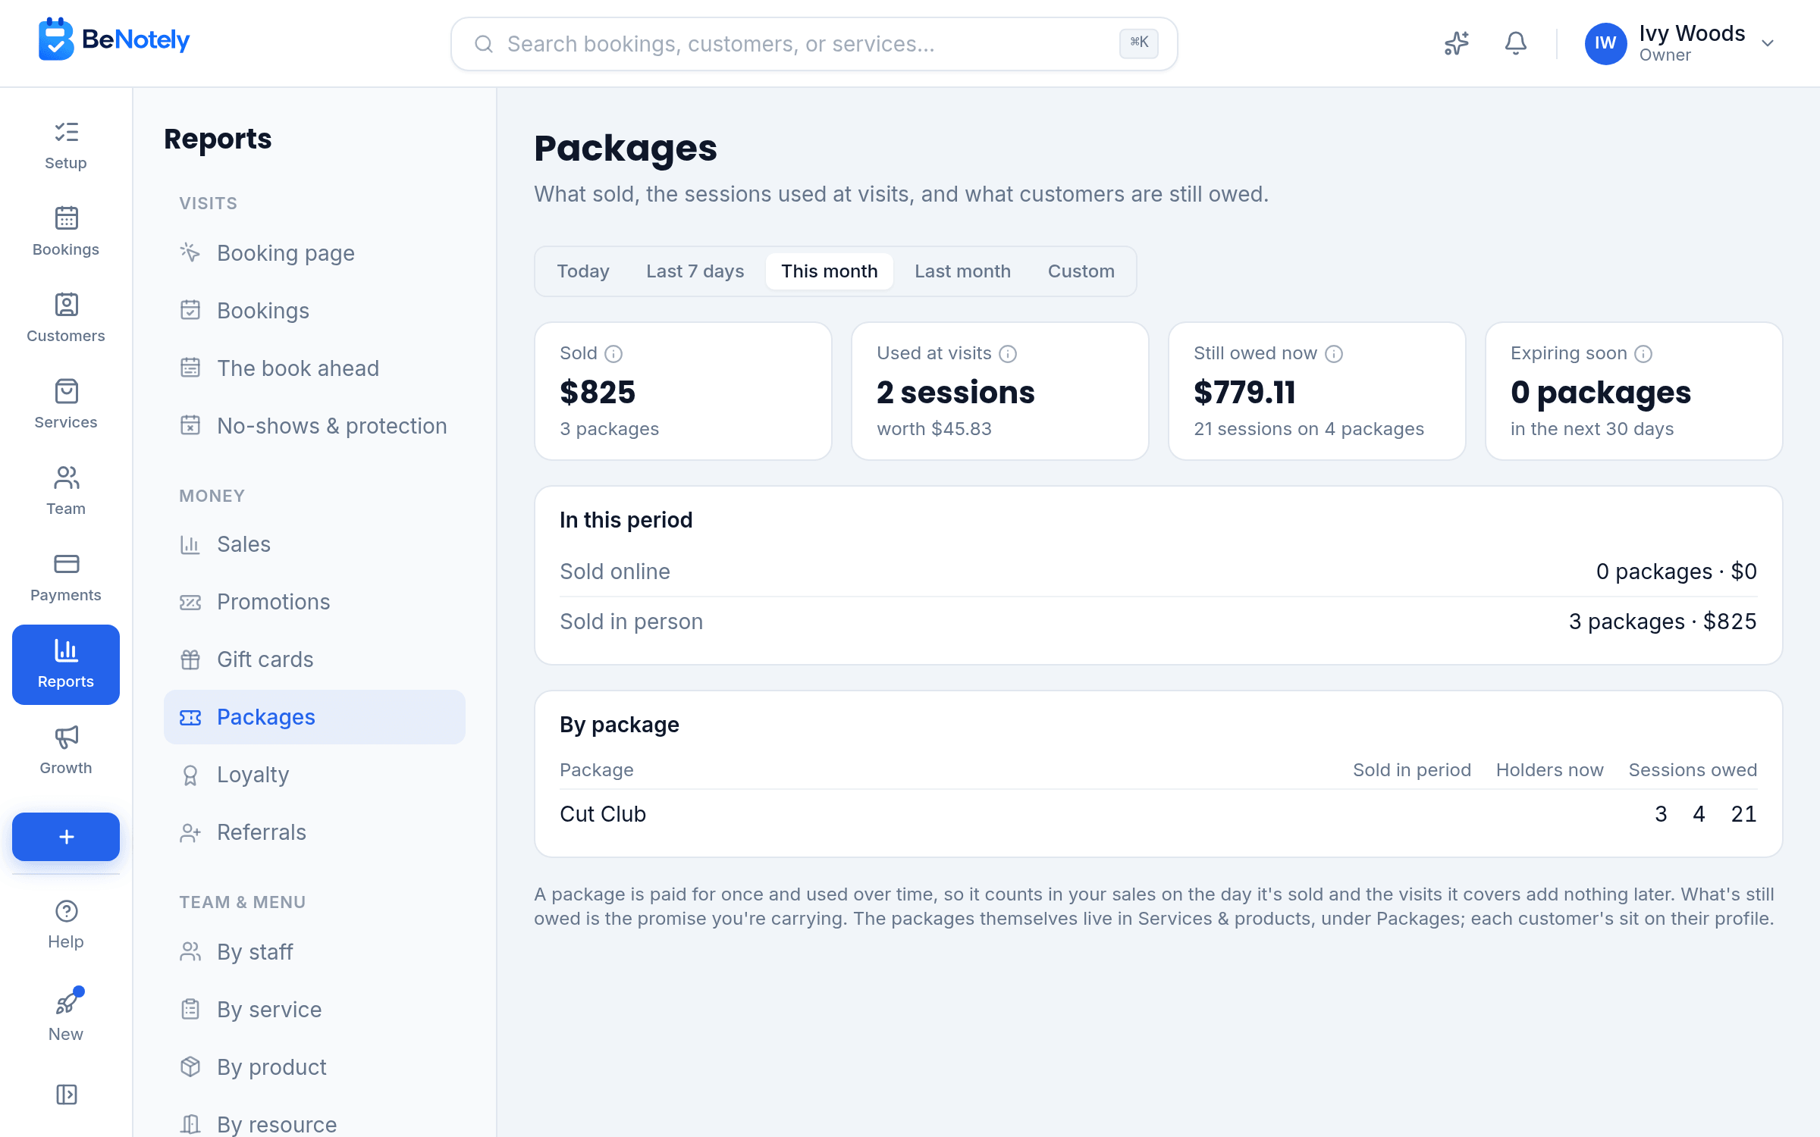
Task: Show info for Still owed now
Action: [x=1334, y=353]
